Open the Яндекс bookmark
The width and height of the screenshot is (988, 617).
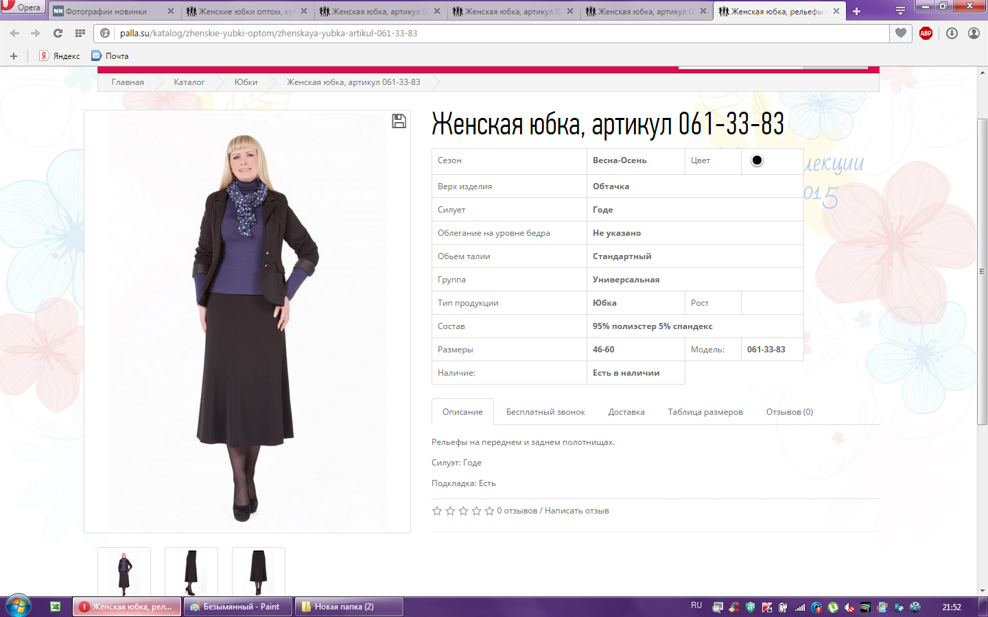click(x=60, y=56)
